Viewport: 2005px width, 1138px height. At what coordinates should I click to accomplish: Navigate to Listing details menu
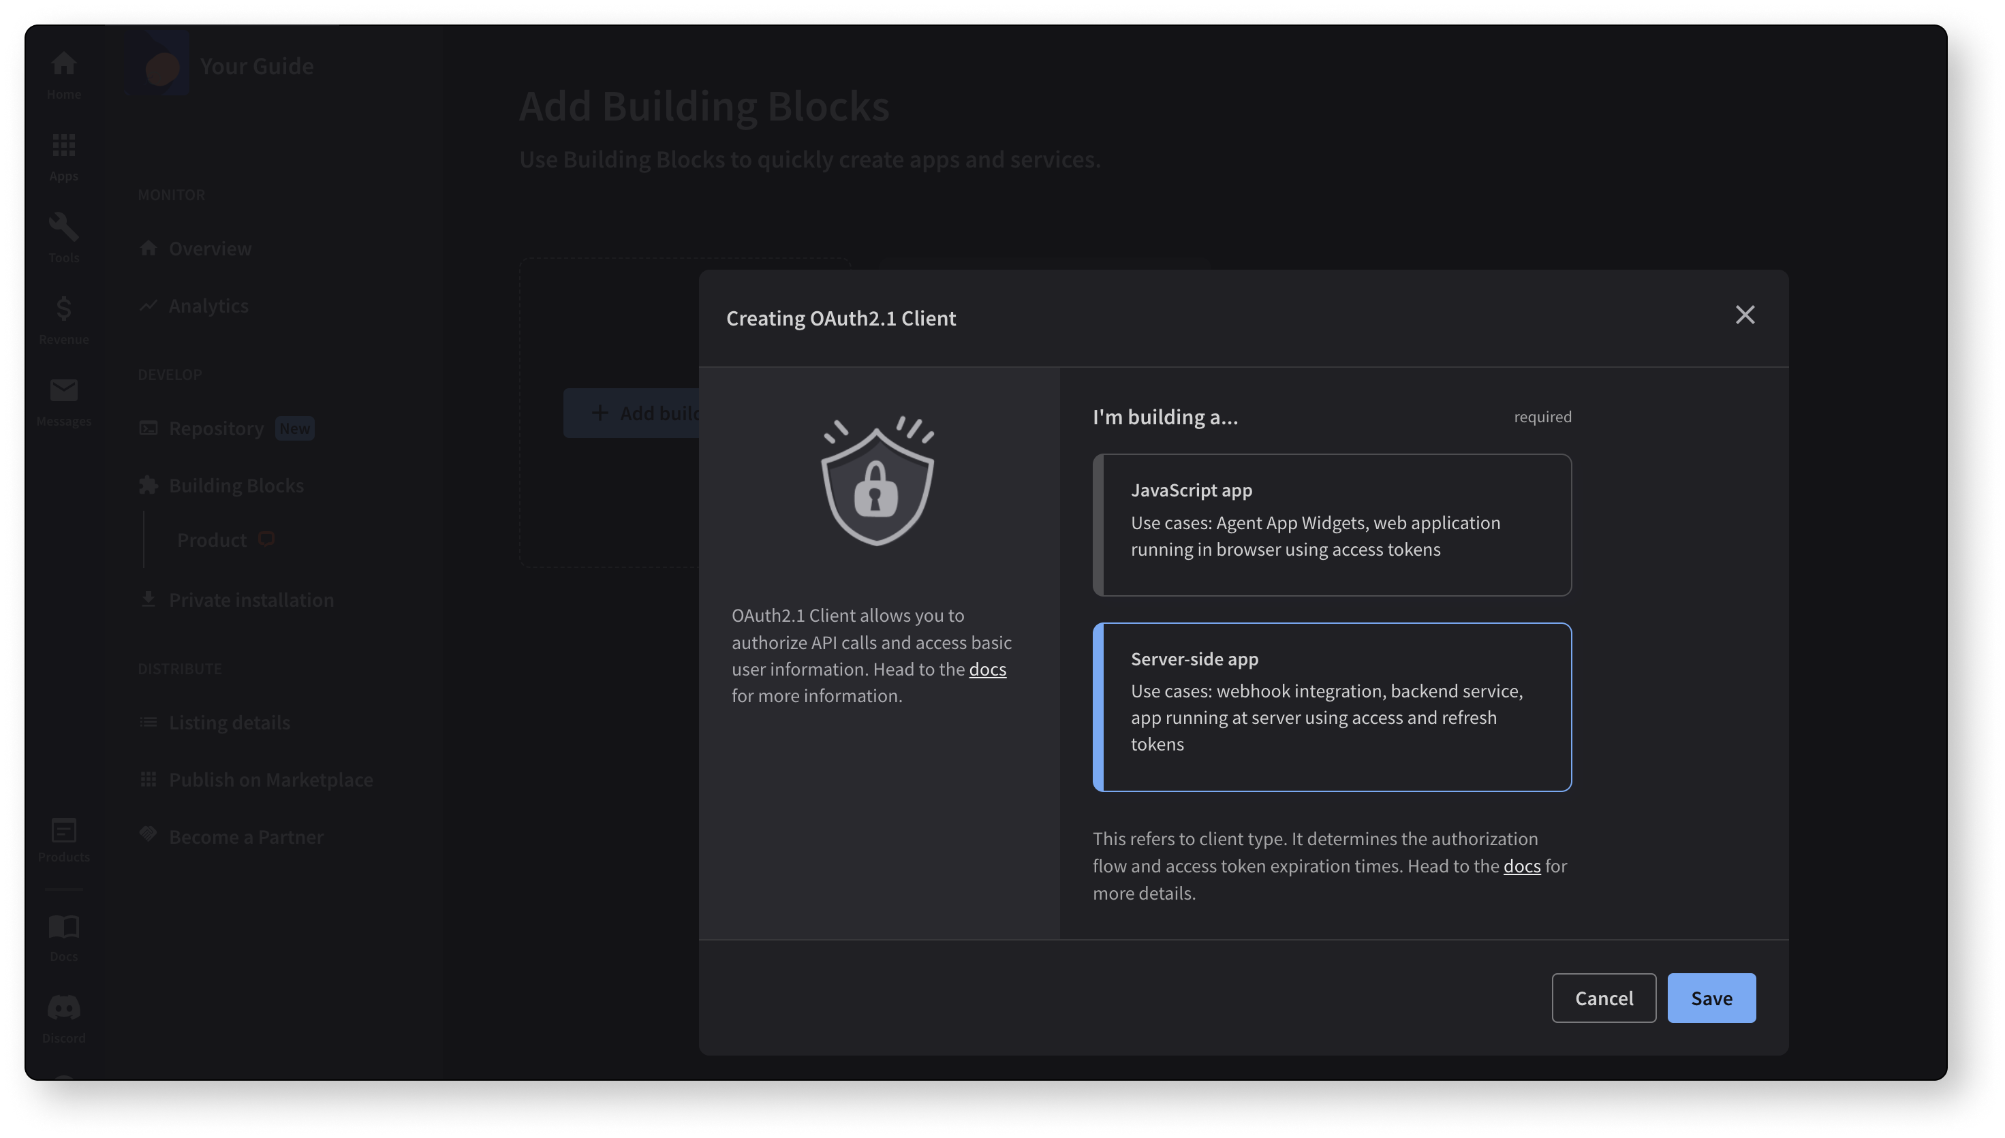[230, 721]
